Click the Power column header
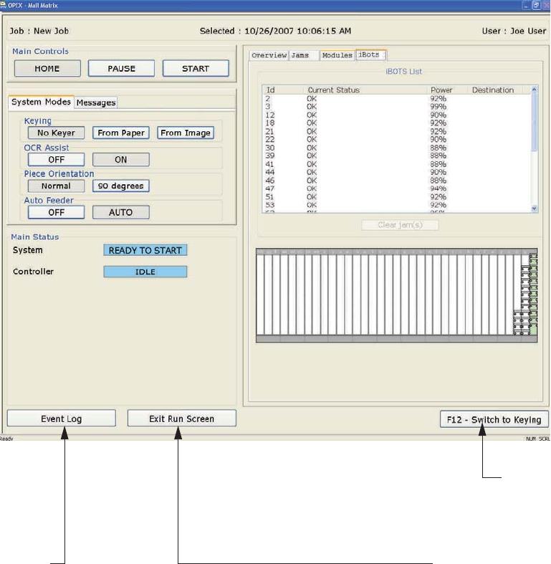 point(447,90)
